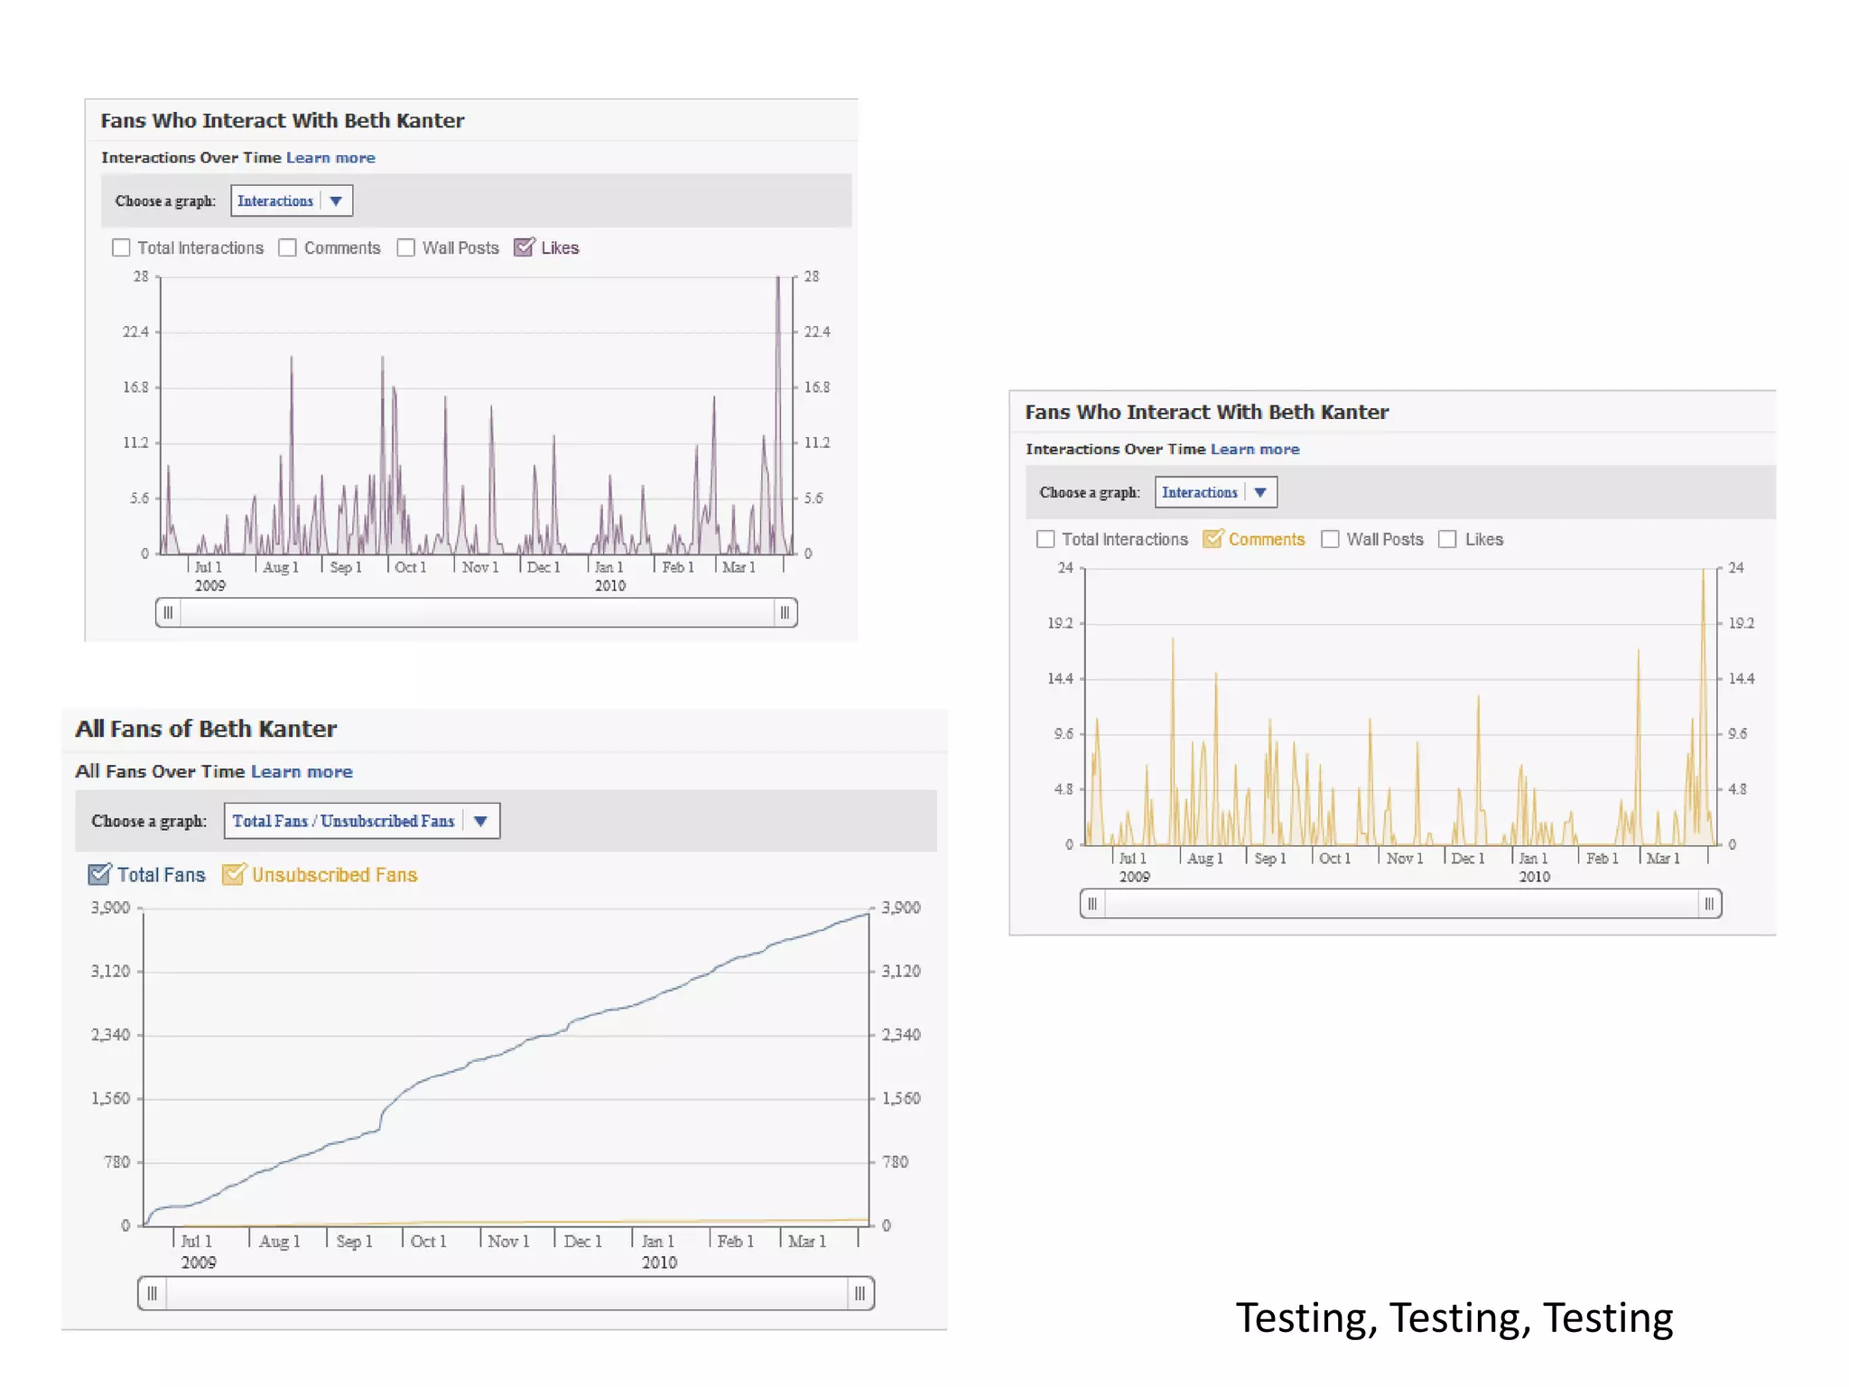Click left handle of Likes graph range slider
Viewport: 1849px width, 1387px height.
tap(168, 613)
